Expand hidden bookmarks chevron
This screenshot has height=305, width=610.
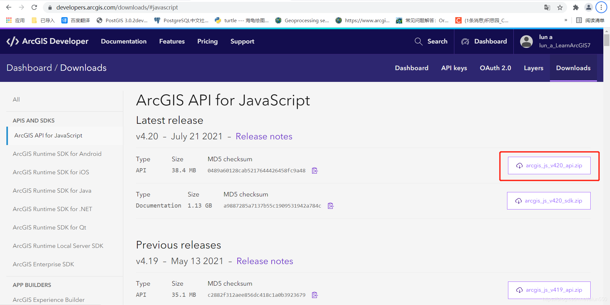pyautogui.click(x=566, y=20)
